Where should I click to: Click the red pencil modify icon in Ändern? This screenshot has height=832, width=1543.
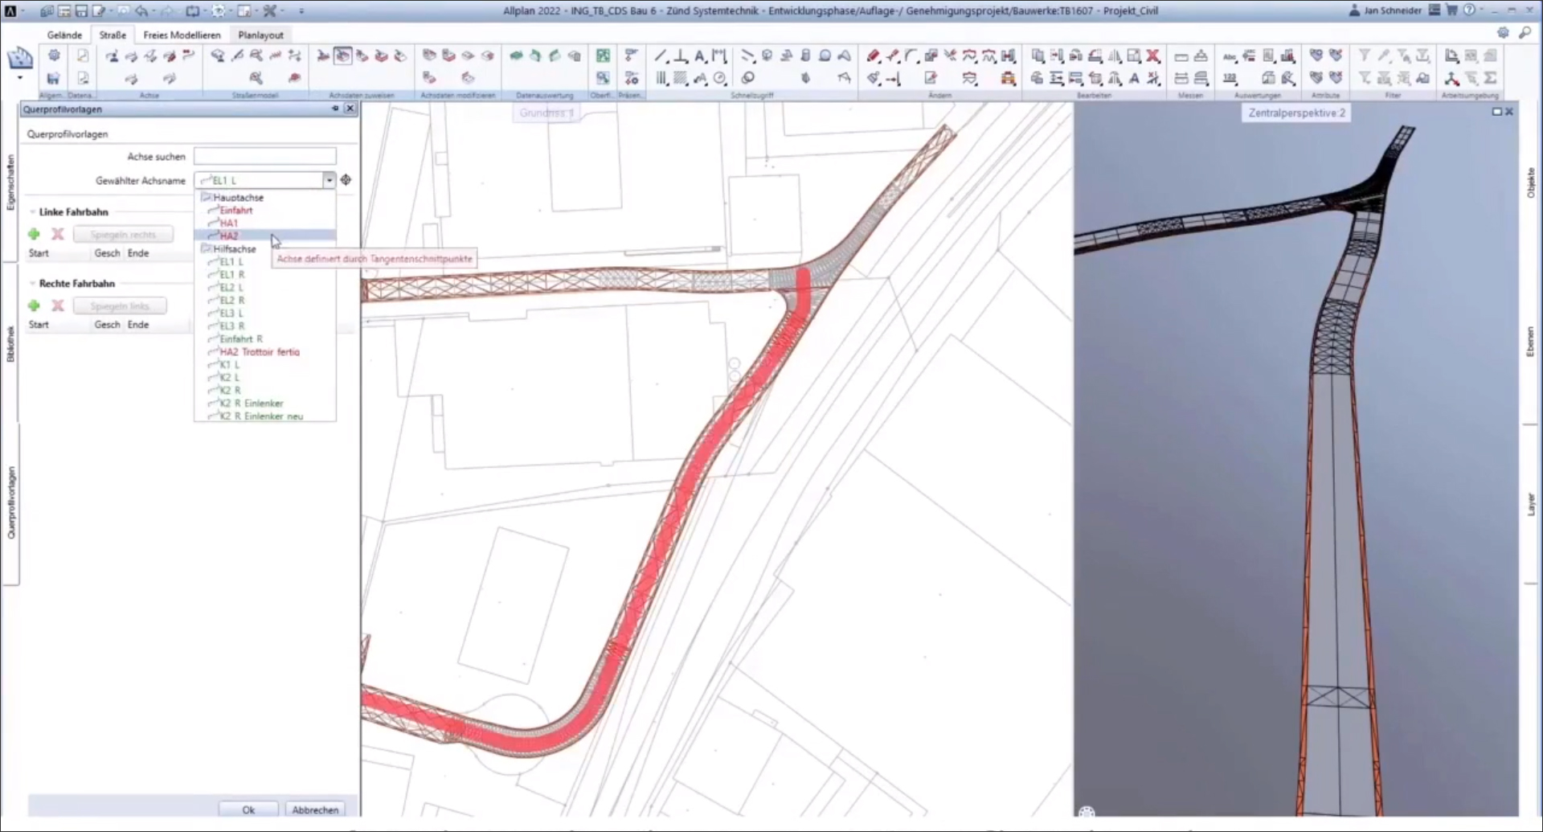pyautogui.click(x=874, y=55)
